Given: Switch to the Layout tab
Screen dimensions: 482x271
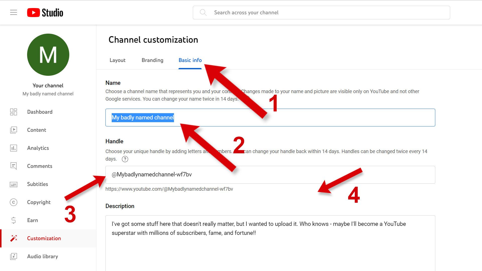Looking at the screenshot, I should 117,60.
